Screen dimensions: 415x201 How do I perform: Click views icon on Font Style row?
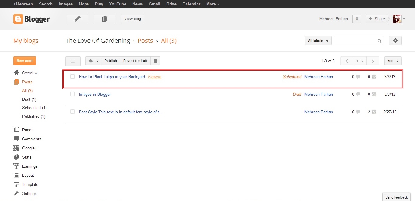tap(374, 112)
